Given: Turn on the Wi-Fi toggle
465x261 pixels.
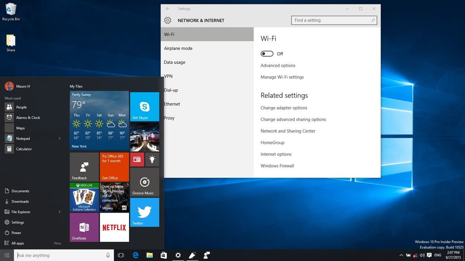Looking at the screenshot, I should point(267,53).
